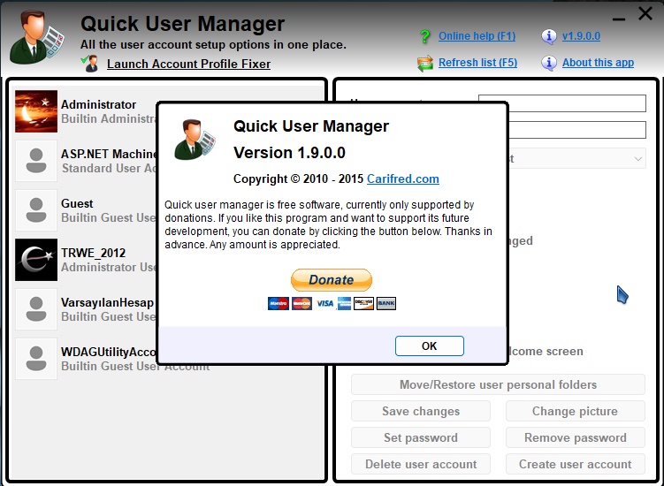The height and width of the screenshot is (486, 664).
Task: Close the Quick User Manager window
Action: coord(645,13)
